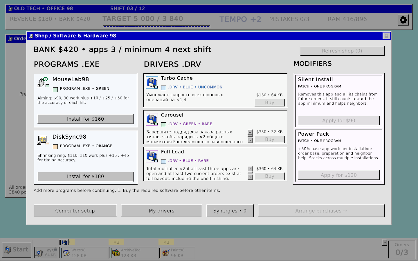Screen dimensions: 418x261
Task: Click the ×3 multiplier badge above ArchiveTool
Action: click(116, 242)
